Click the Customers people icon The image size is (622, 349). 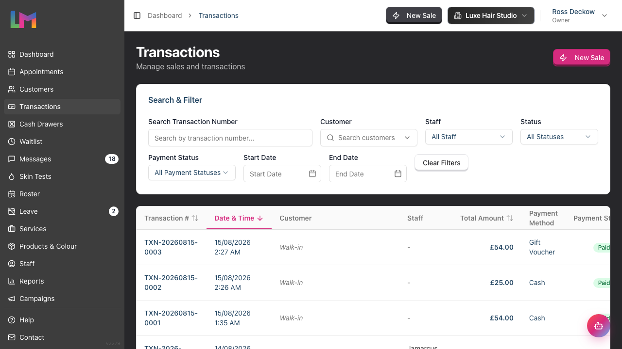point(12,89)
